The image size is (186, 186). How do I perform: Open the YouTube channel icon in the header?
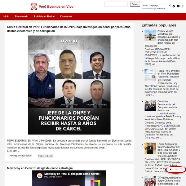pos(178,6)
